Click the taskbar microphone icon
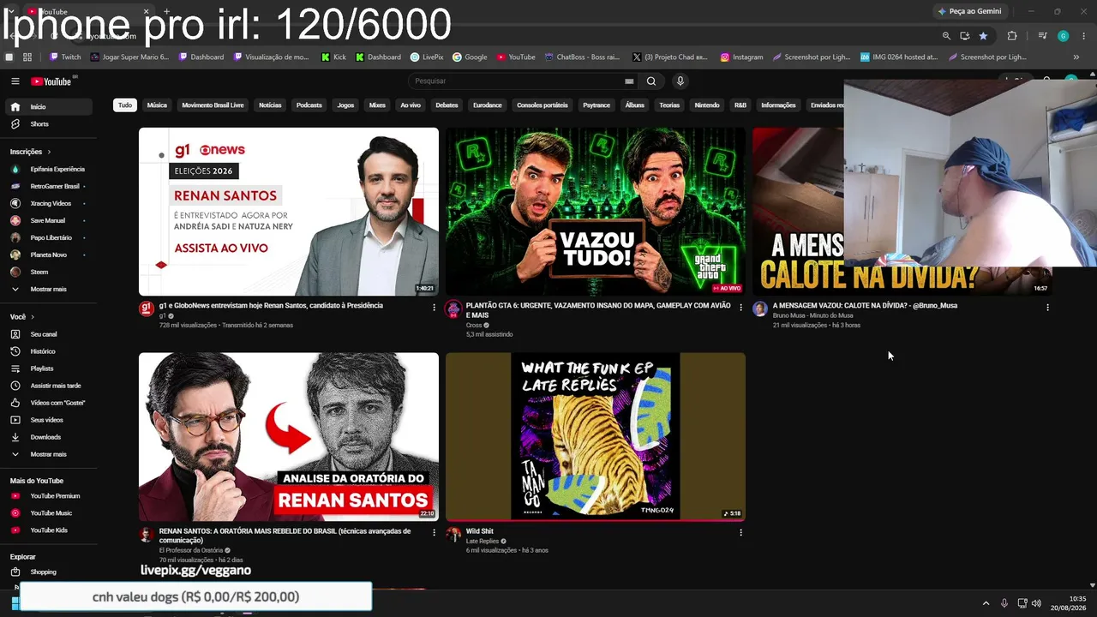This screenshot has width=1097, height=617. click(x=1004, y=603)
